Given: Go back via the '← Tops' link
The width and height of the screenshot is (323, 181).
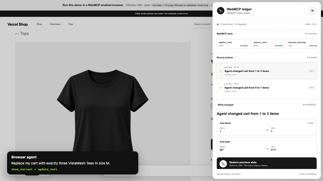Looking at the screenshot, I should tap(22, 34).
